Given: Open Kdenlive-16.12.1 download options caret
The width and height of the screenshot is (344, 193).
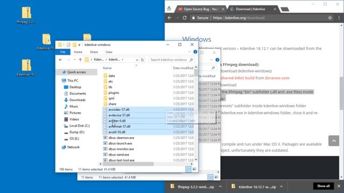Looking at the screenshot, I should [x=281, y=187].
